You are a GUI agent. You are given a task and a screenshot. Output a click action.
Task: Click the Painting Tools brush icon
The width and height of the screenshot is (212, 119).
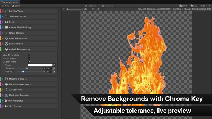point(6,11)
